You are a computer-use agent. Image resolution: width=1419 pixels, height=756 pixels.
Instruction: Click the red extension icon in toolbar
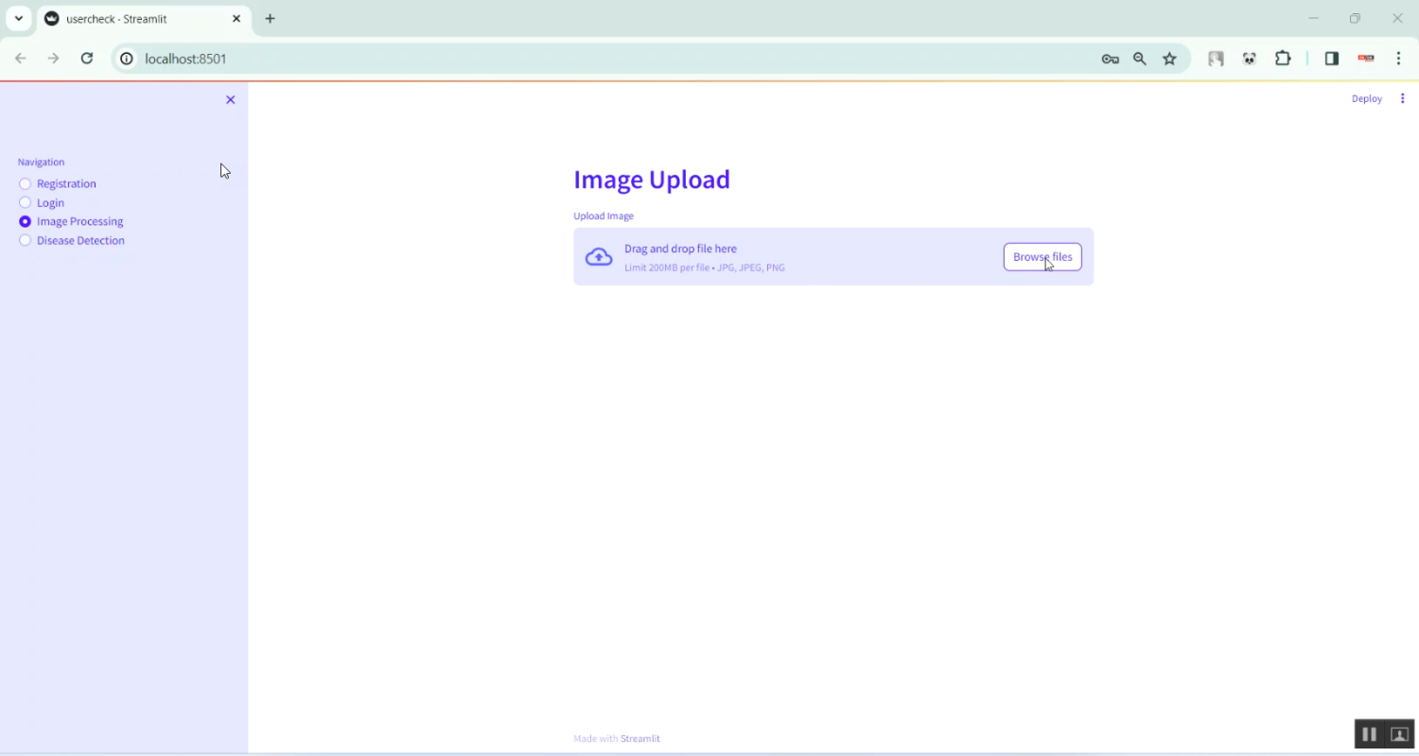(1366, 59)
